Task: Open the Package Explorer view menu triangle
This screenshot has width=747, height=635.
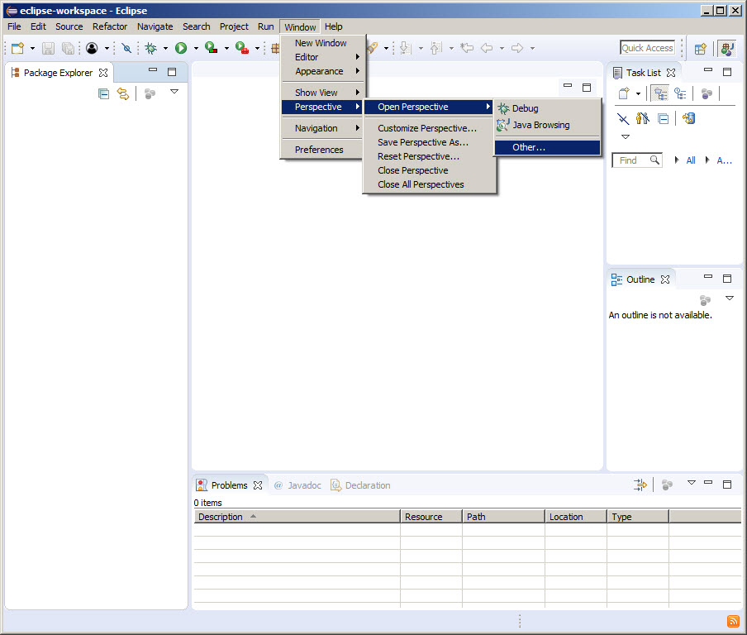Action: coord(174,92)
